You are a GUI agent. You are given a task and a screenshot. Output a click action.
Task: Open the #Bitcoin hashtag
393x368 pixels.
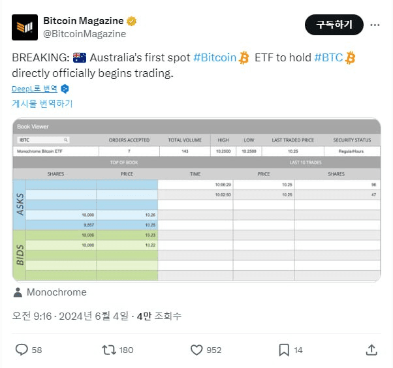215,57
